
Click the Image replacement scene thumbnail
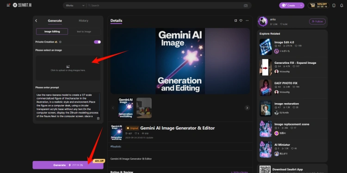coord(266,129)
